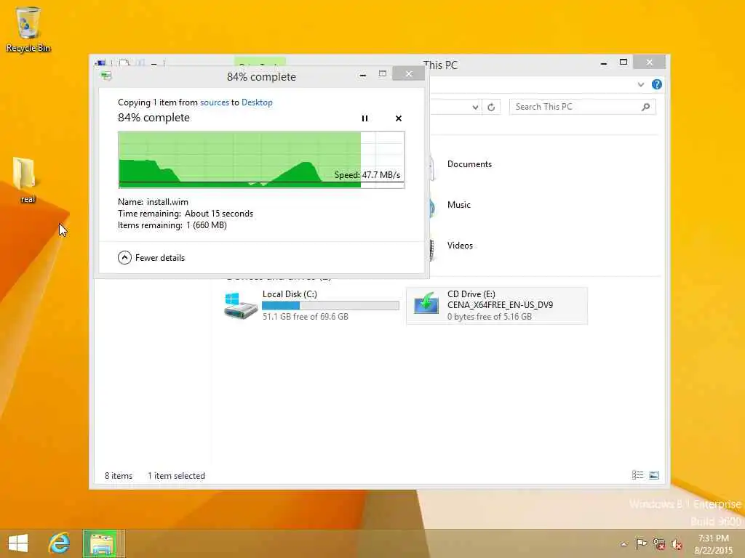745x558 pixels.
Task: Click '8 items' in the status bar
Action: pyautogui.click(x=119, y=475)
